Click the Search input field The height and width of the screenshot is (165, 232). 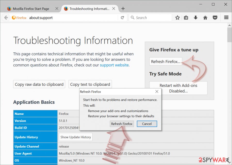tap(150, 18)
